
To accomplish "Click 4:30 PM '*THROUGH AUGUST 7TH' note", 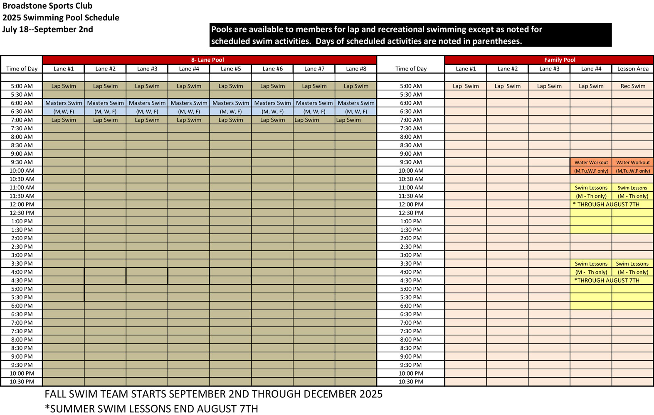I will tap(607, 281).
